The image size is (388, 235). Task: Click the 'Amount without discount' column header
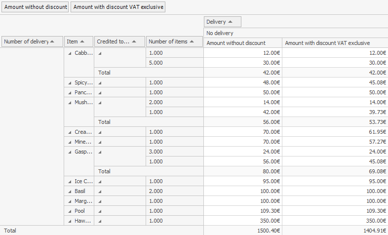242,43
